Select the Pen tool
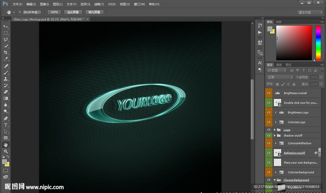Screen dimensions: 326x193 pyautogui.click(x=6, y=118)
